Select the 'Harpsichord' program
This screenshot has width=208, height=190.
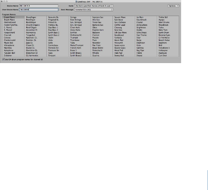pyautogui.click(x=9, y=32)
